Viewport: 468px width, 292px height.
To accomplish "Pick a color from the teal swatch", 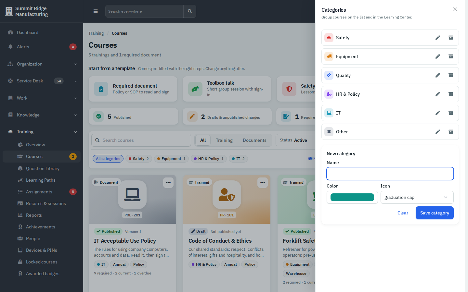I will 352,197.
